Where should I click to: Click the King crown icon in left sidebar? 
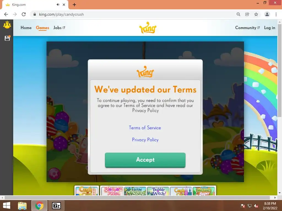pos(7,25)
